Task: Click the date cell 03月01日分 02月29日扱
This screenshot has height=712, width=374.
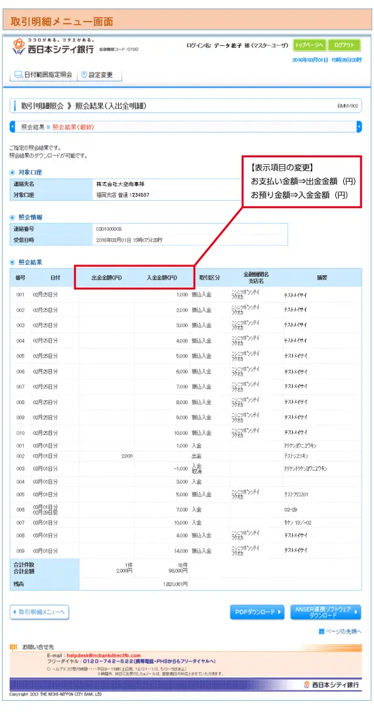Action: click(x=45, y=510)
